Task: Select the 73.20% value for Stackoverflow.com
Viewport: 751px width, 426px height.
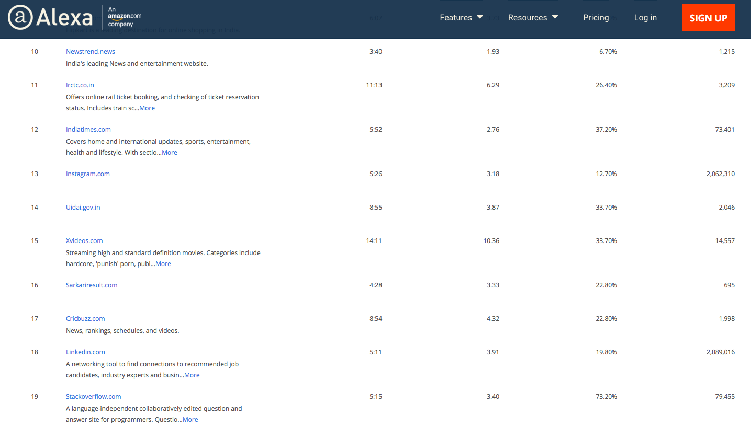Action: pos(607,396)
